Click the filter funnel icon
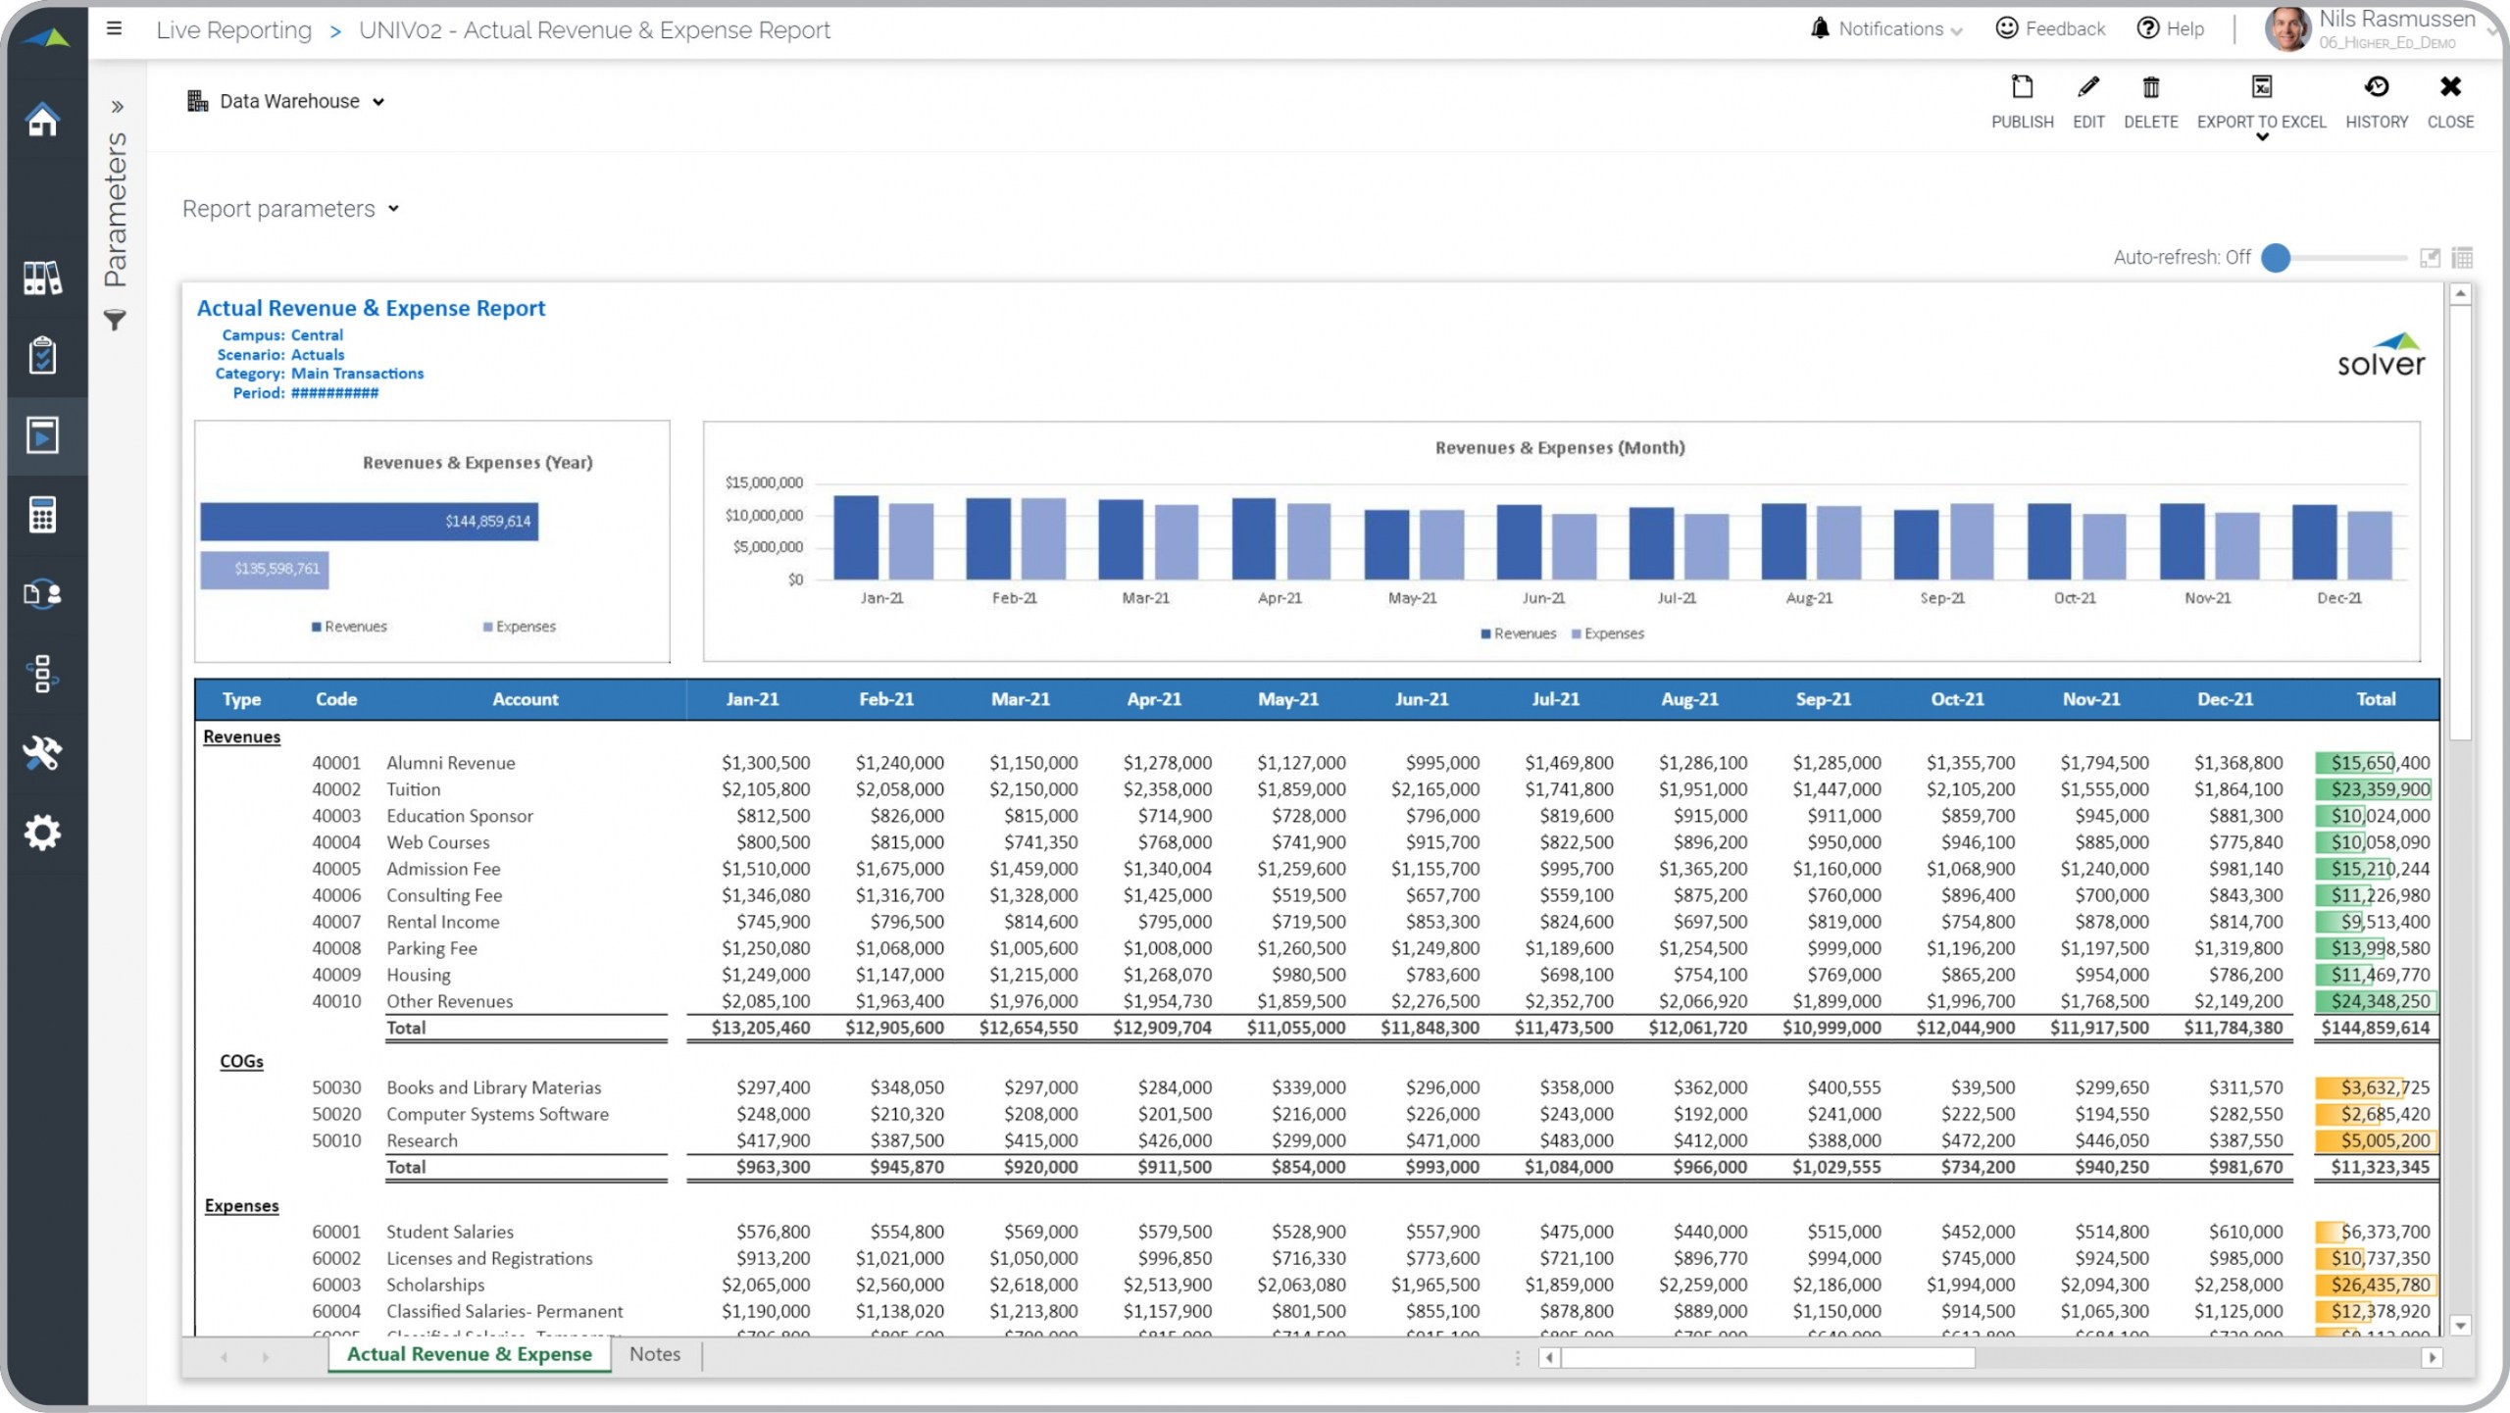Viewport: 2510px width, 1413px height. (115, 321)
